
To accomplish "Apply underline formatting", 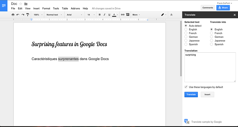I will tap(109, 15).
